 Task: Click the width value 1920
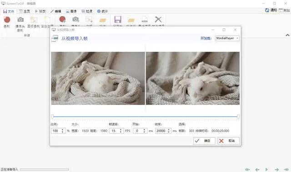point(85,131)
